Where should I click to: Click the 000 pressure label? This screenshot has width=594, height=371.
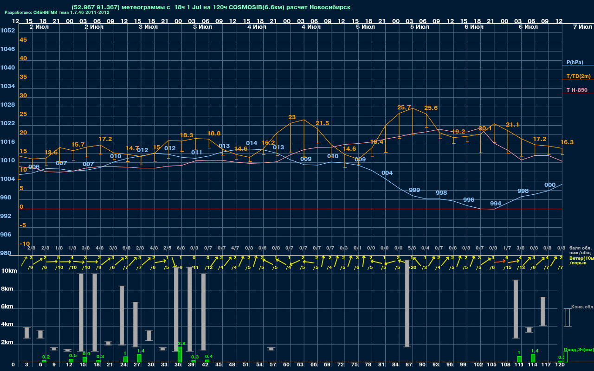pyautogui.click(x=550, y=185)
